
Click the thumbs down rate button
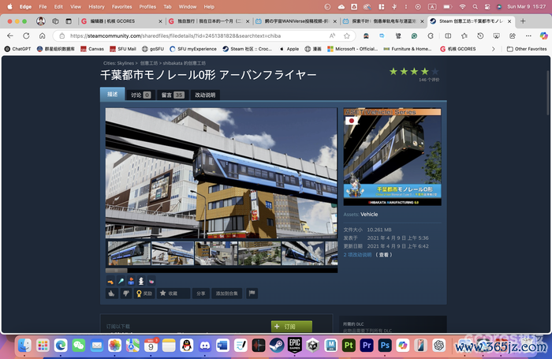click(126, 294)
